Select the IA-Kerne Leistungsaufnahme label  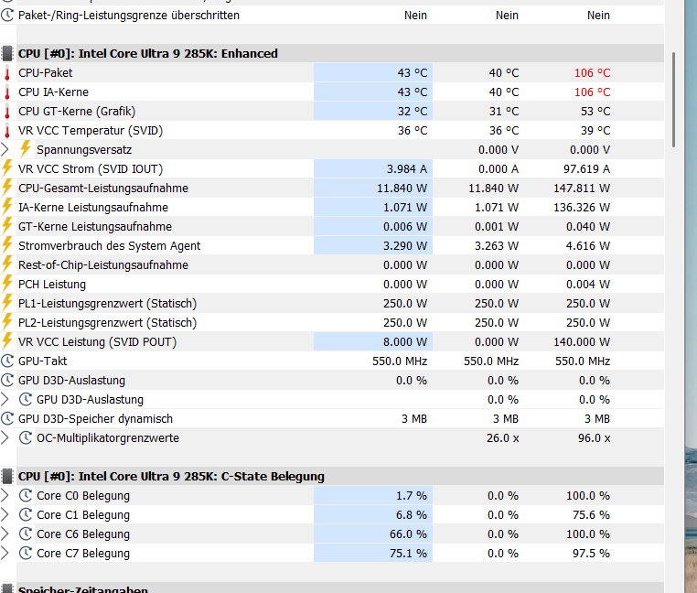click(x=93, y=208)
